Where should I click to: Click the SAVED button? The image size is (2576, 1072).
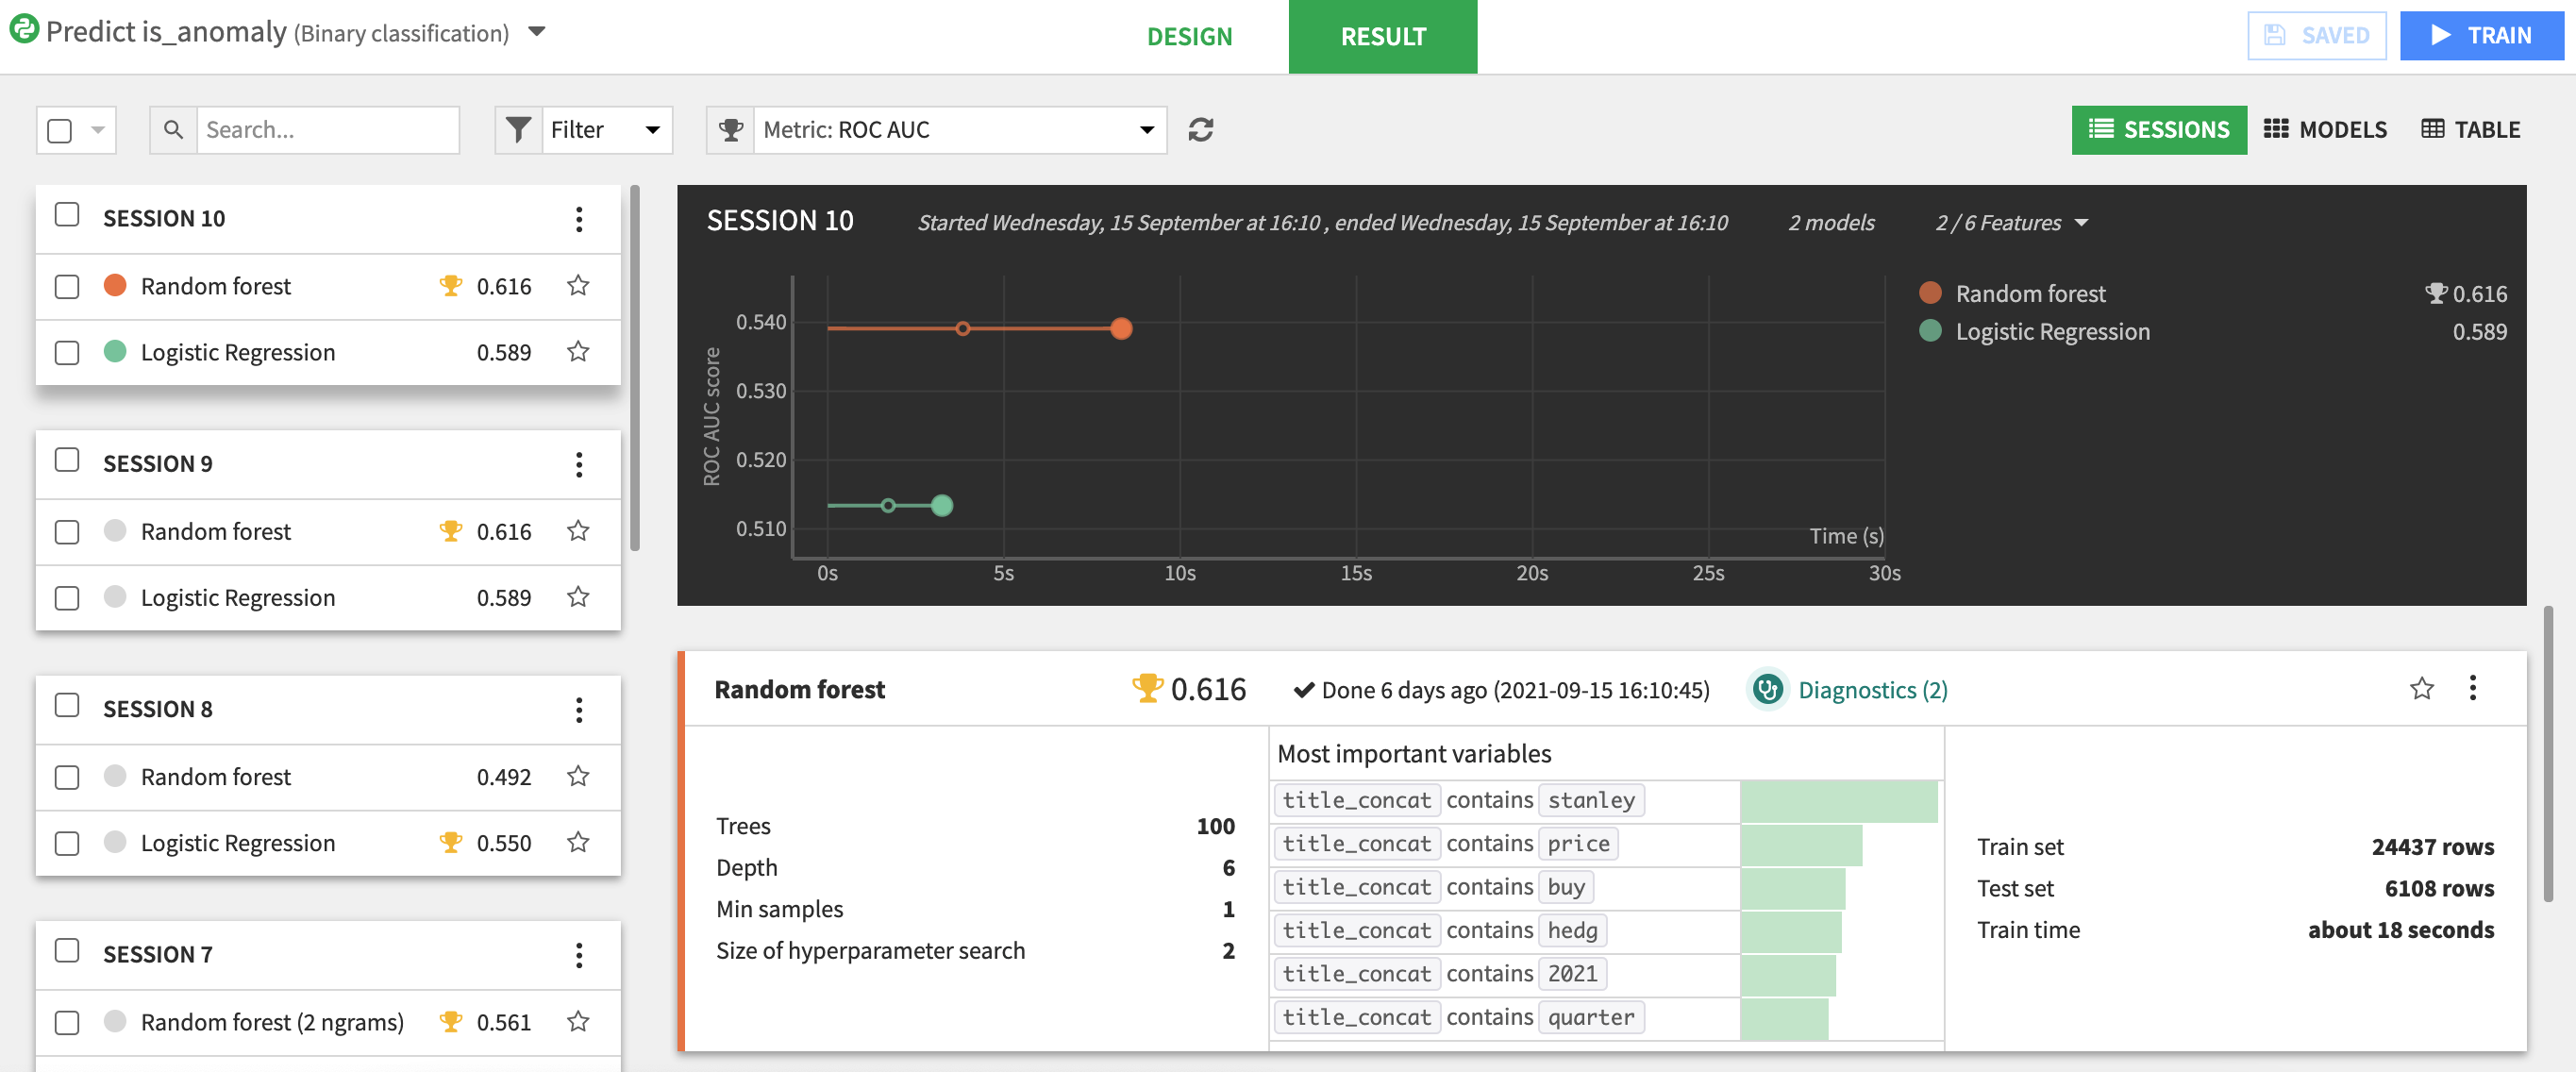point(2317,36)
